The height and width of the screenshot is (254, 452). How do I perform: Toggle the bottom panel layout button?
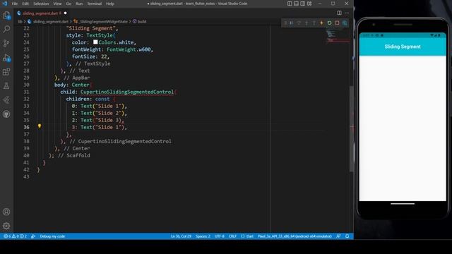coord(296,4)
